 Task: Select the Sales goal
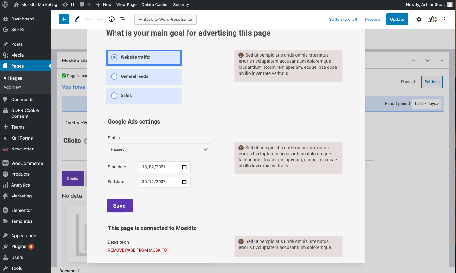(144, 96)
